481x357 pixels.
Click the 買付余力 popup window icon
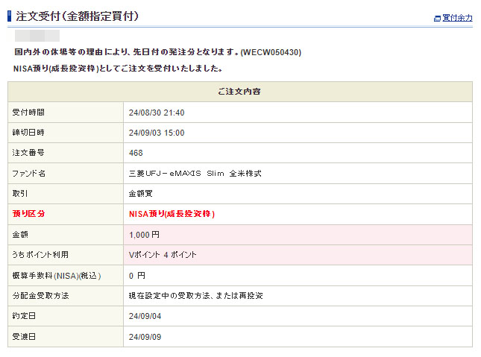[x=437, y=18]
